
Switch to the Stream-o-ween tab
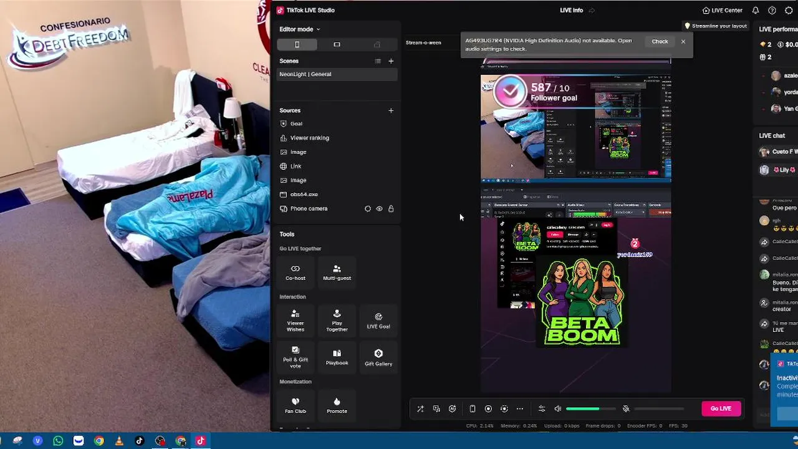(423, 42)
